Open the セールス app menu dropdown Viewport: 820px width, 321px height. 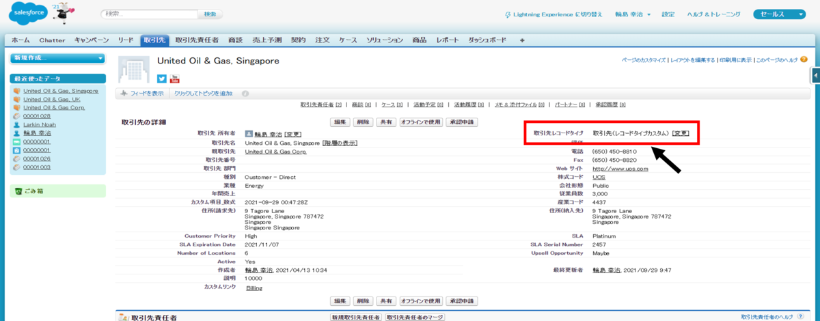(780, 14)
